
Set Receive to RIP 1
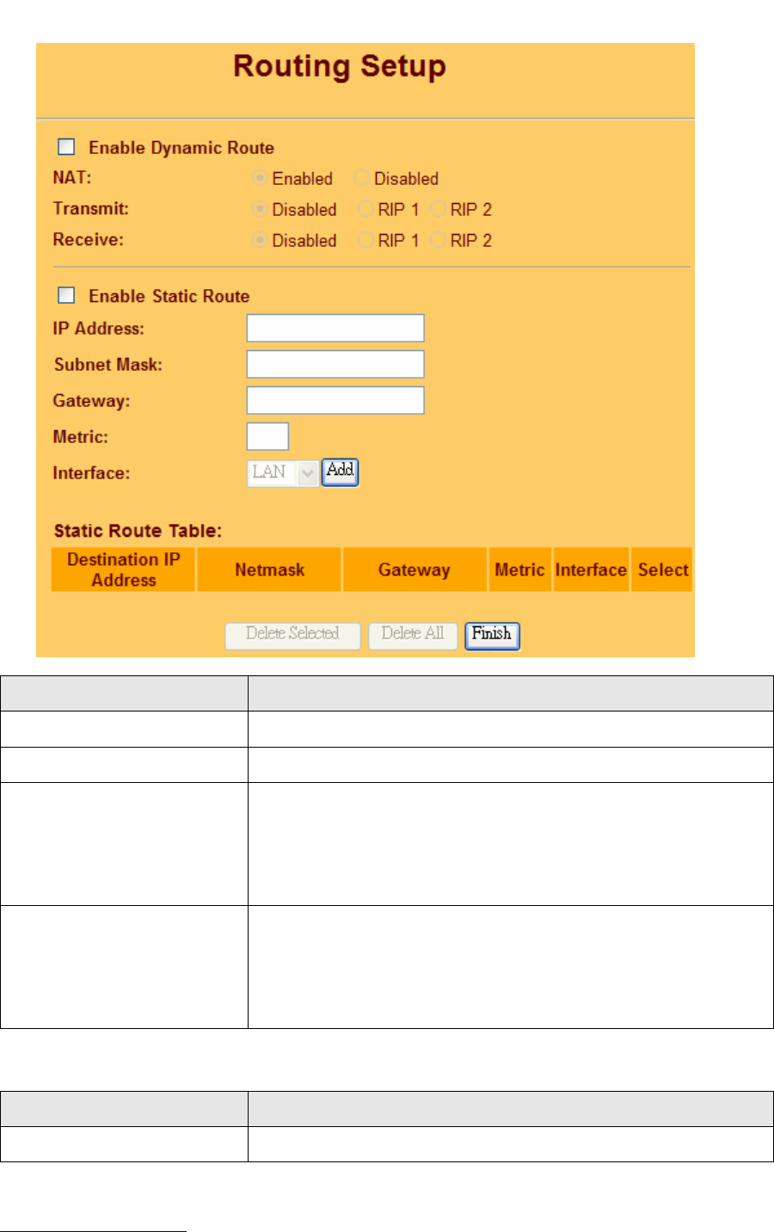365,240
